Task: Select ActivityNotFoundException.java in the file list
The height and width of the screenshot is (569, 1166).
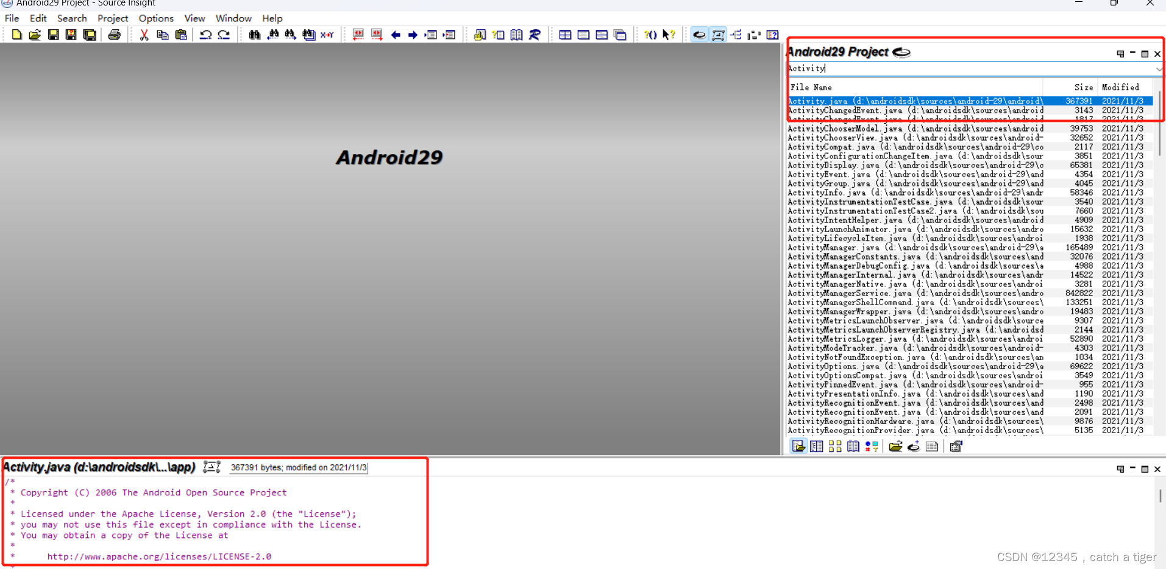Action: click(970, 357)
